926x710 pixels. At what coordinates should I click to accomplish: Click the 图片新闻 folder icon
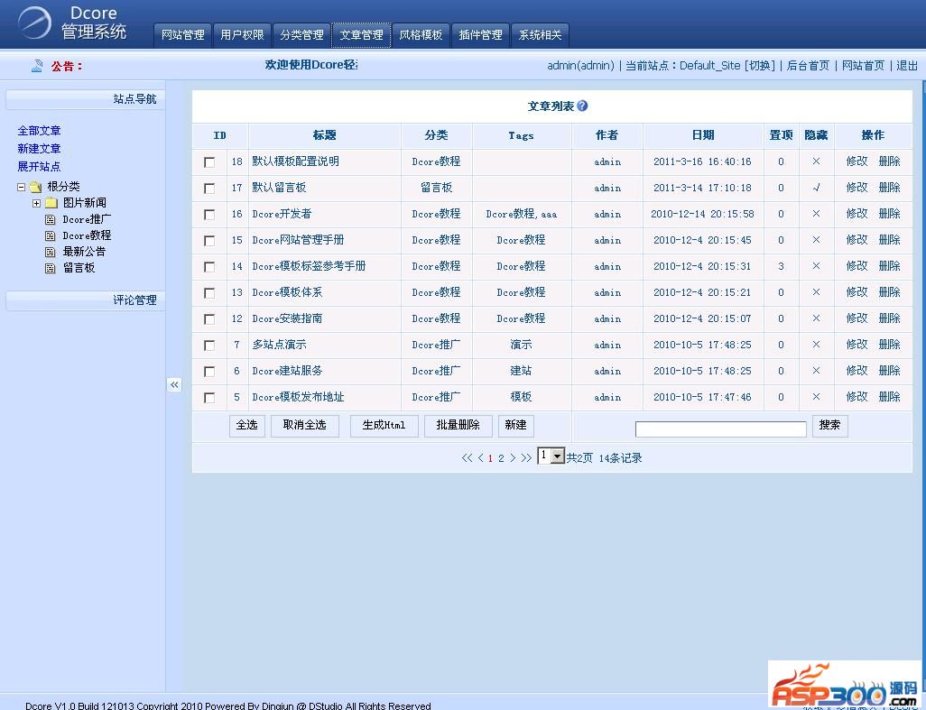[51, 203]
